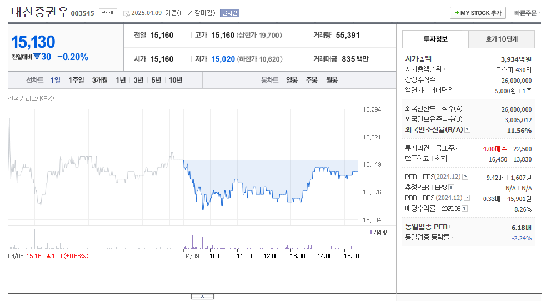Expand 동일업종 PER arrow link
This screenshot has height=301, width=546.
[x=450, y=227]
